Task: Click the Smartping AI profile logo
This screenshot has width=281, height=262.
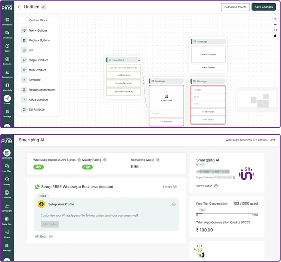Action: (247, 173)
